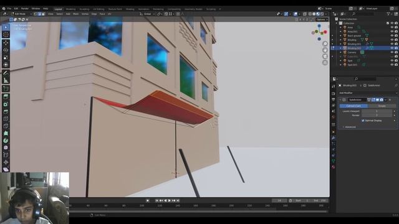
Task: Toggle Subdivision modifier render display
Action: (382, 100)
